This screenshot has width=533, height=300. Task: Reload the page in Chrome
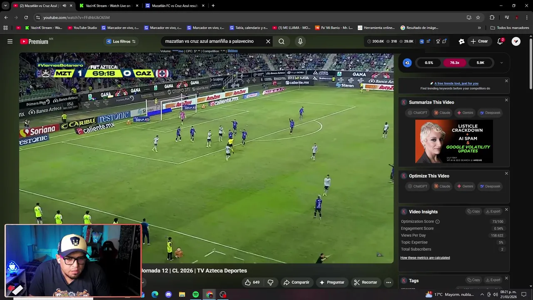[x=26, y=17]
